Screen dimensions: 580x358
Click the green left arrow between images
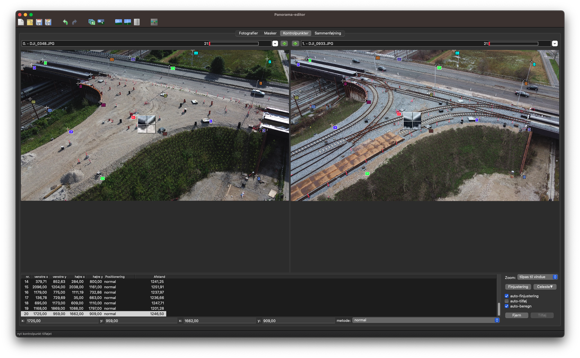click(284, 43)
